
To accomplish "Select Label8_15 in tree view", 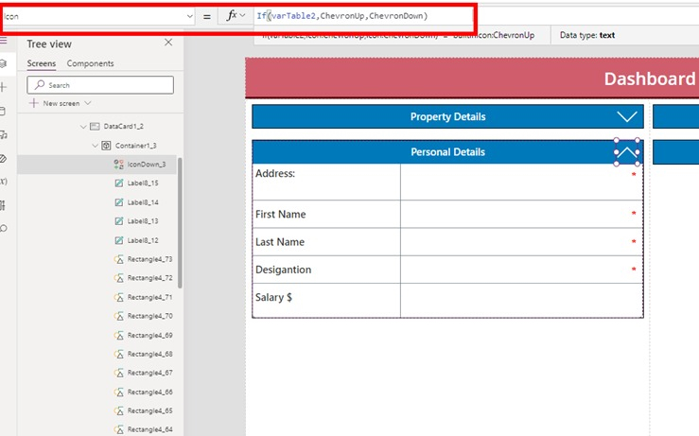I will coord(143,183).
